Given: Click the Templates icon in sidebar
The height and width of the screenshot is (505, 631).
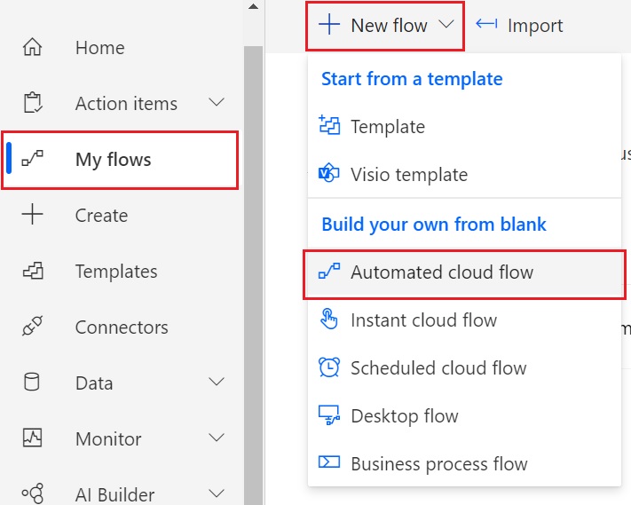Looking at the screenshot, I should 32,272.
